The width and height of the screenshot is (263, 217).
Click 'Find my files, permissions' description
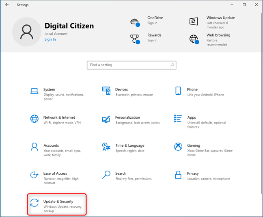click(134, 179)
